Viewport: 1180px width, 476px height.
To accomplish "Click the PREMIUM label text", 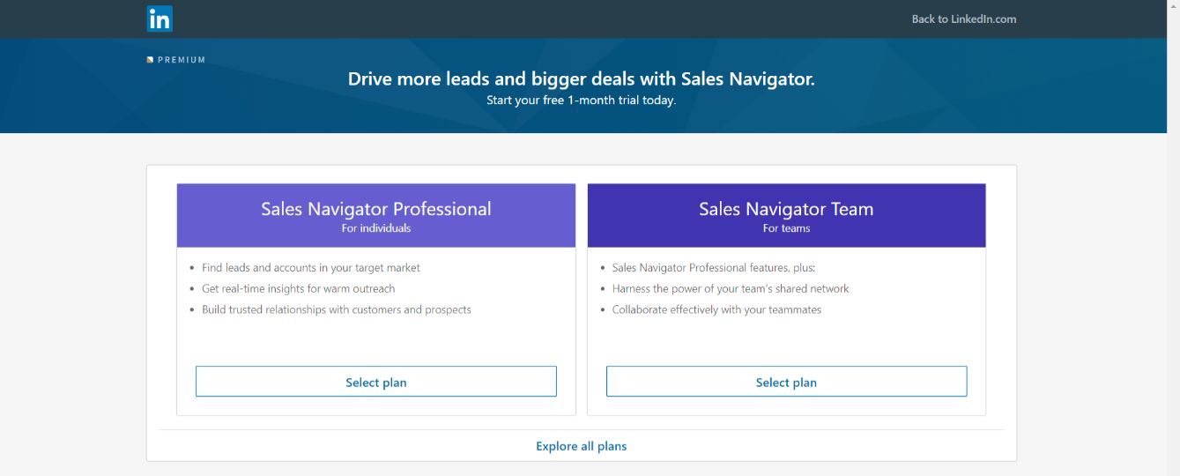I will (x=182, y=60).
